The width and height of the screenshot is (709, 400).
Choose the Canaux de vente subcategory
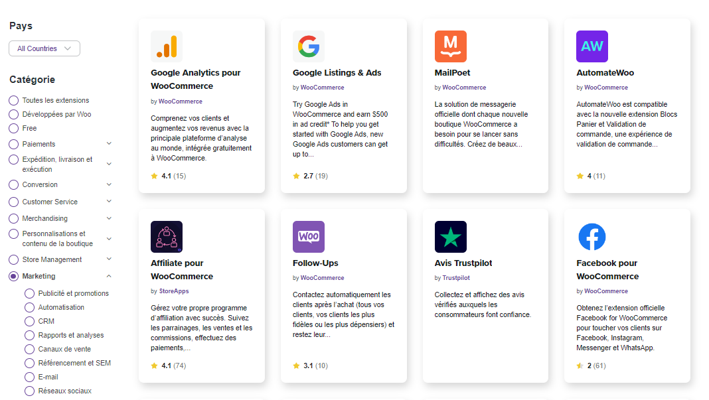29,350
